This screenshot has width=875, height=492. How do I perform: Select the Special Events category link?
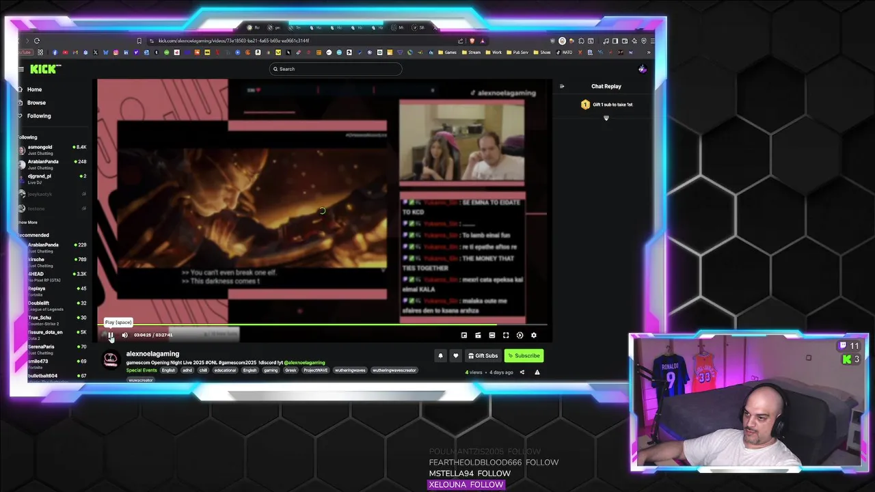[x=142, y=370]
